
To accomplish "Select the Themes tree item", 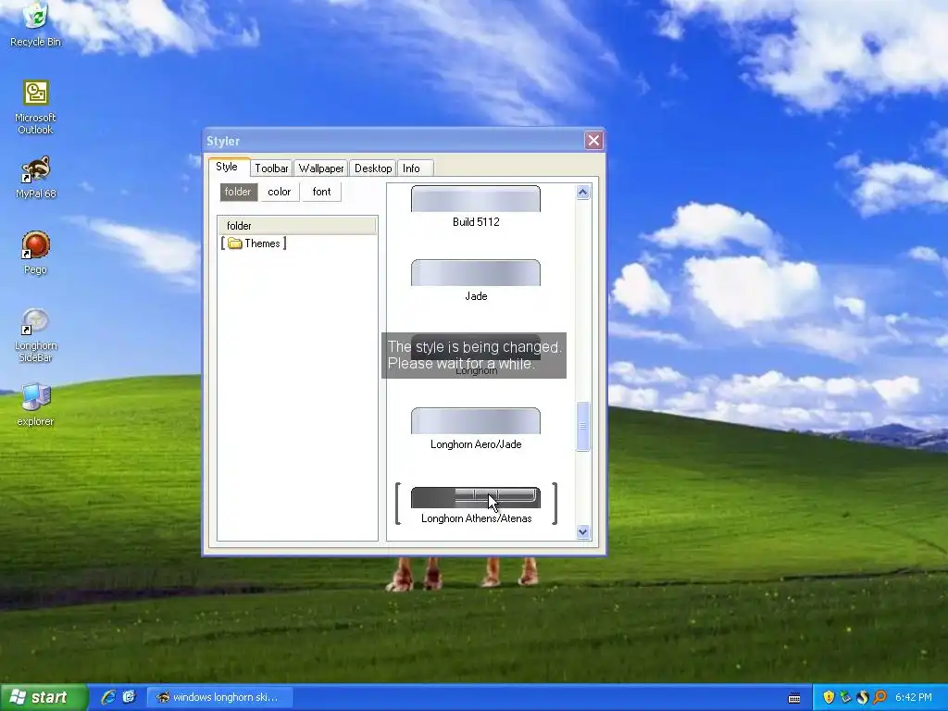I will pyautogui.click(x=254, y=243).
